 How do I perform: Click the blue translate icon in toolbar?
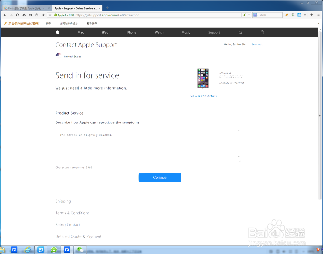pyautogui.click(x=299, y=15)
